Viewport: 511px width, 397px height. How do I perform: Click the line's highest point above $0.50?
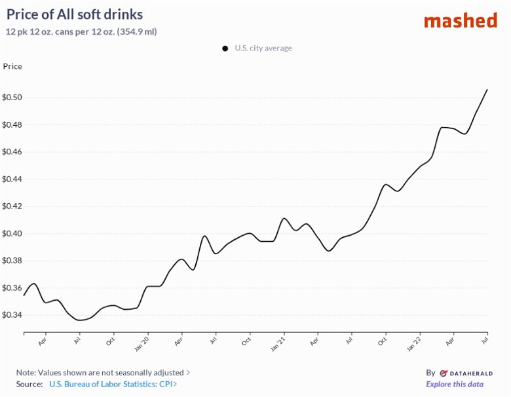click(x=487, y=90)
